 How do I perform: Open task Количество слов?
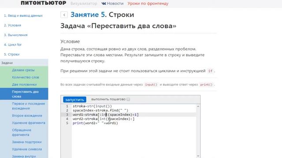click(x=26, y=77)
